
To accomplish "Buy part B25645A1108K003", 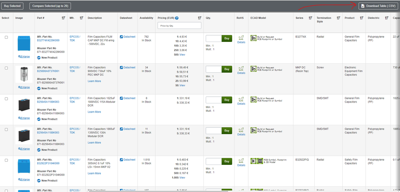I will coord(227,100).
